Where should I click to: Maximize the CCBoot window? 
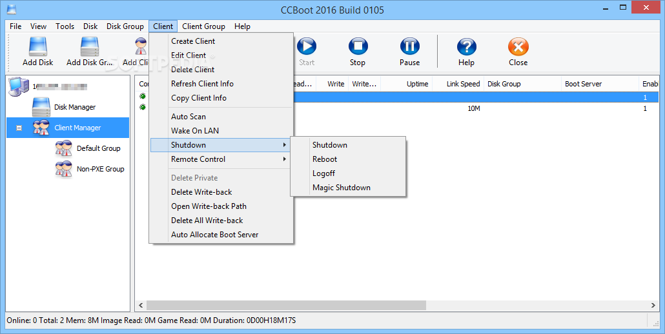623,8
